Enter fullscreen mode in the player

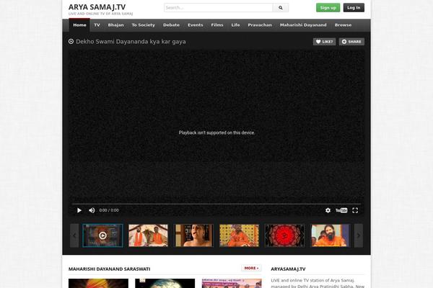point(355,210)
